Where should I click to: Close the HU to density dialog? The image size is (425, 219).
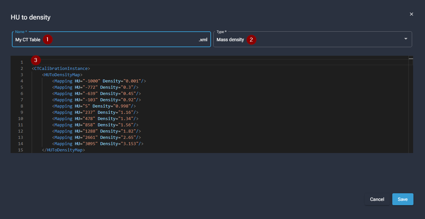[x=411, y=14]
